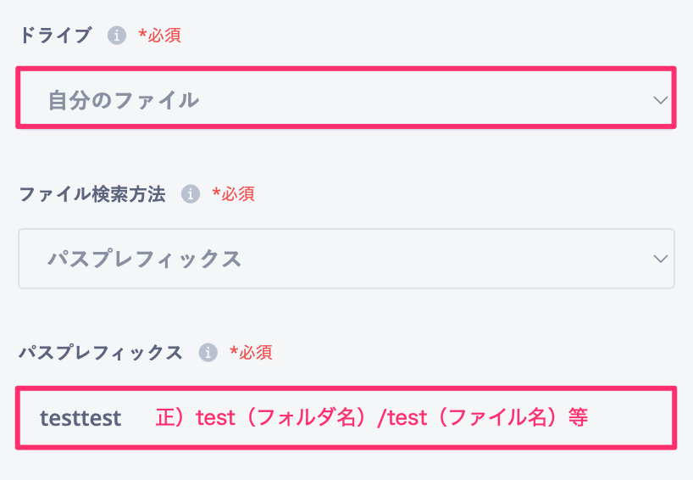The width and height of the screenshot is (693, 480).
Task: Click the 自分のファイル selected value text
Action: 124,100
